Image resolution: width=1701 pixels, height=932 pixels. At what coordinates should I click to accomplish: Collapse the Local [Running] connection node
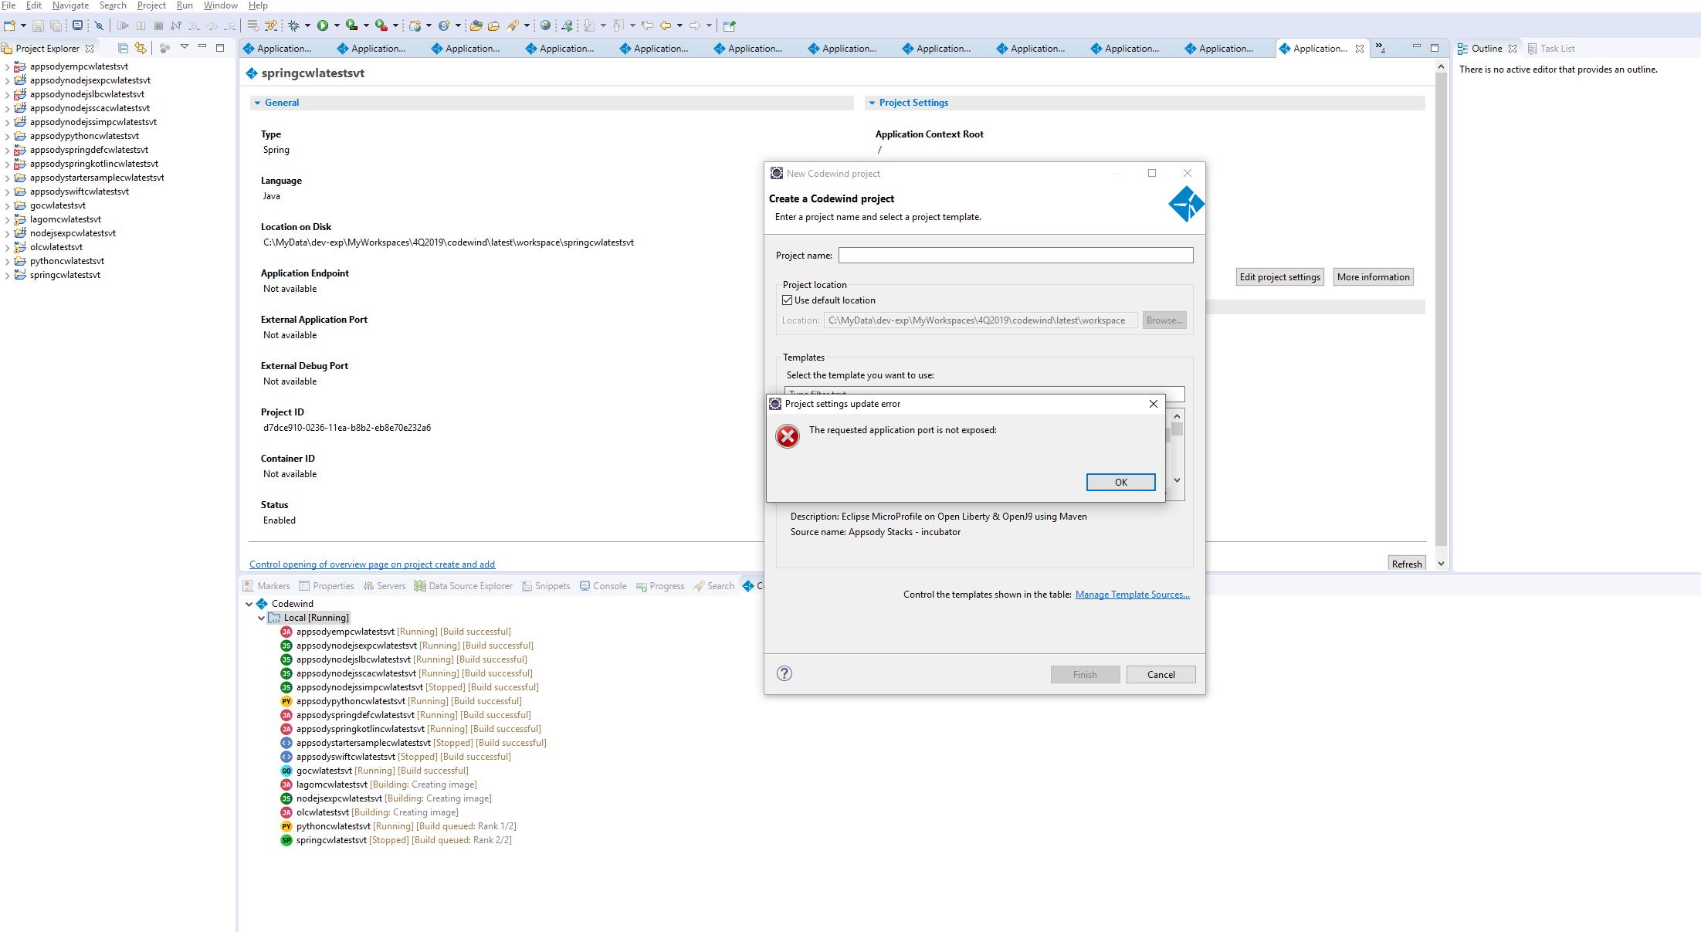coord(262,618)
